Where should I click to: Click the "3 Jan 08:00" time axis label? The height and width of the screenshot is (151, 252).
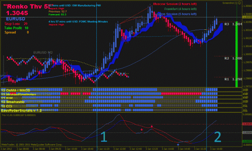click(23, 149)
